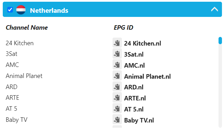Select the Animal Planet channel name

(24, 76)
